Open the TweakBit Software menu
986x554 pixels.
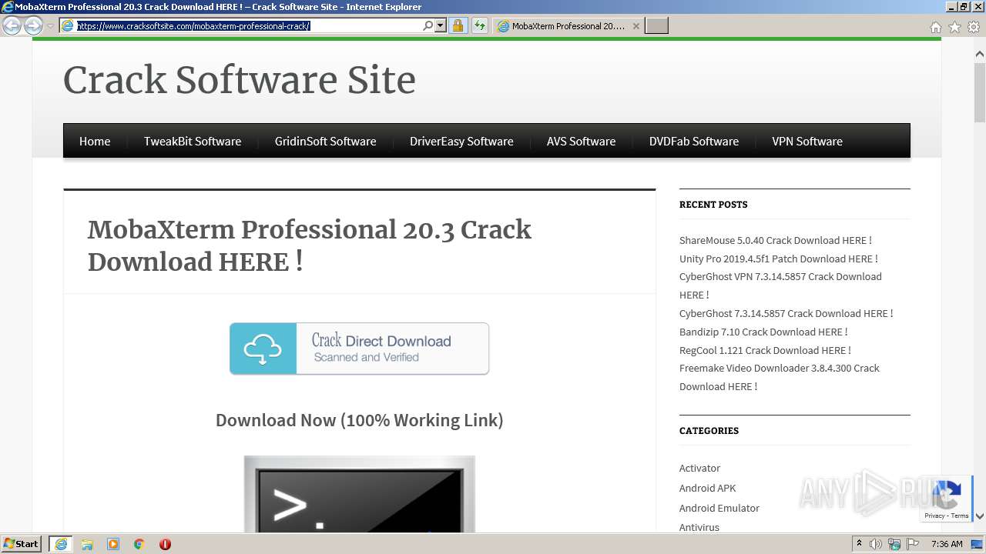point(193,141)
